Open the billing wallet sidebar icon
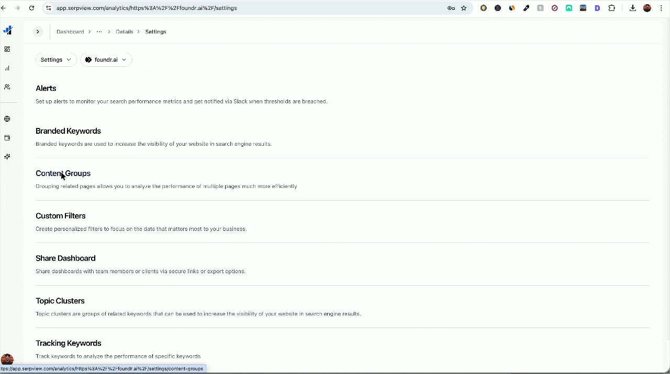 coord(7,137)
